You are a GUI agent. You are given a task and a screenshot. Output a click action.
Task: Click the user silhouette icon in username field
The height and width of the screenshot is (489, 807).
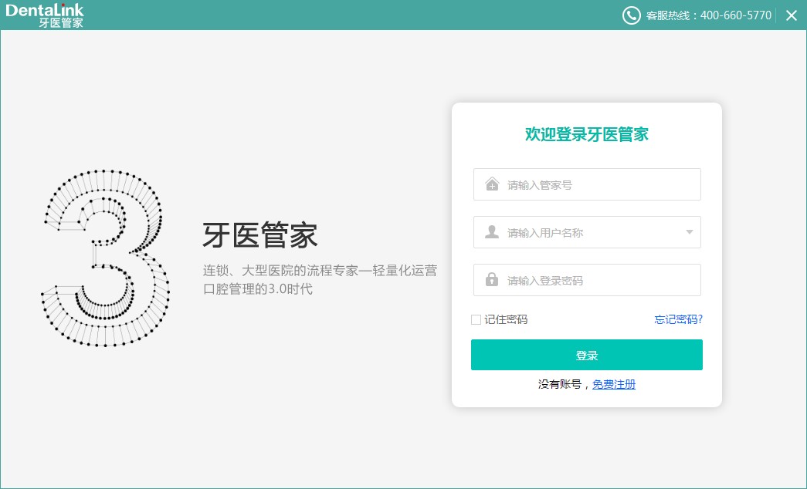[x=492, y=232]
